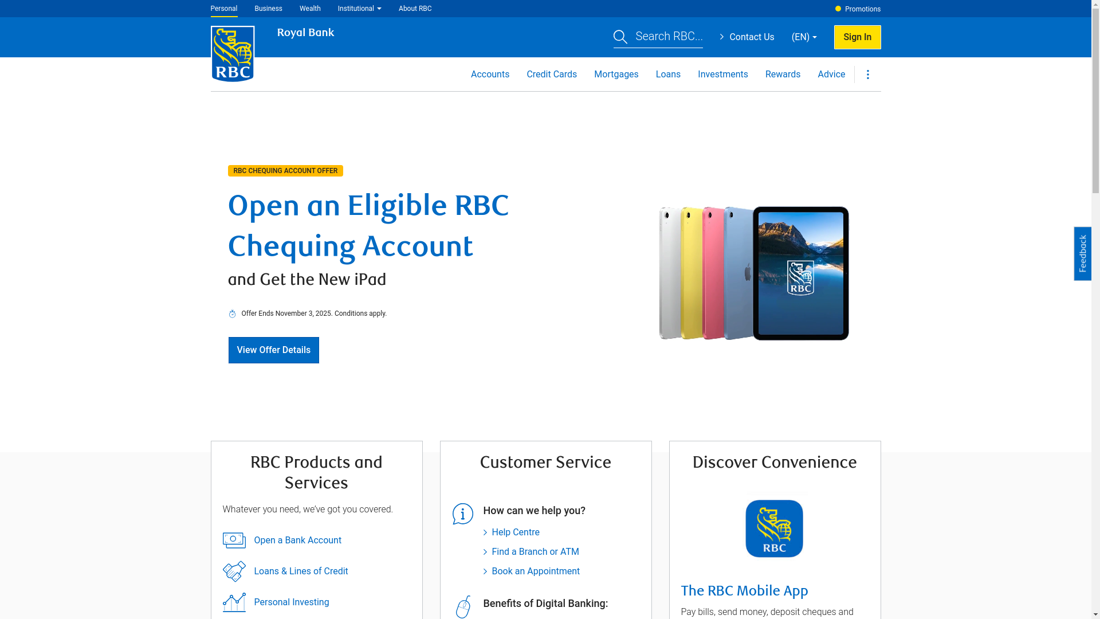Click the info bubble icon by How can we help you
The width and height of the screenshot is (1100, 619).
pyautogui.click(x=463, y=514)
